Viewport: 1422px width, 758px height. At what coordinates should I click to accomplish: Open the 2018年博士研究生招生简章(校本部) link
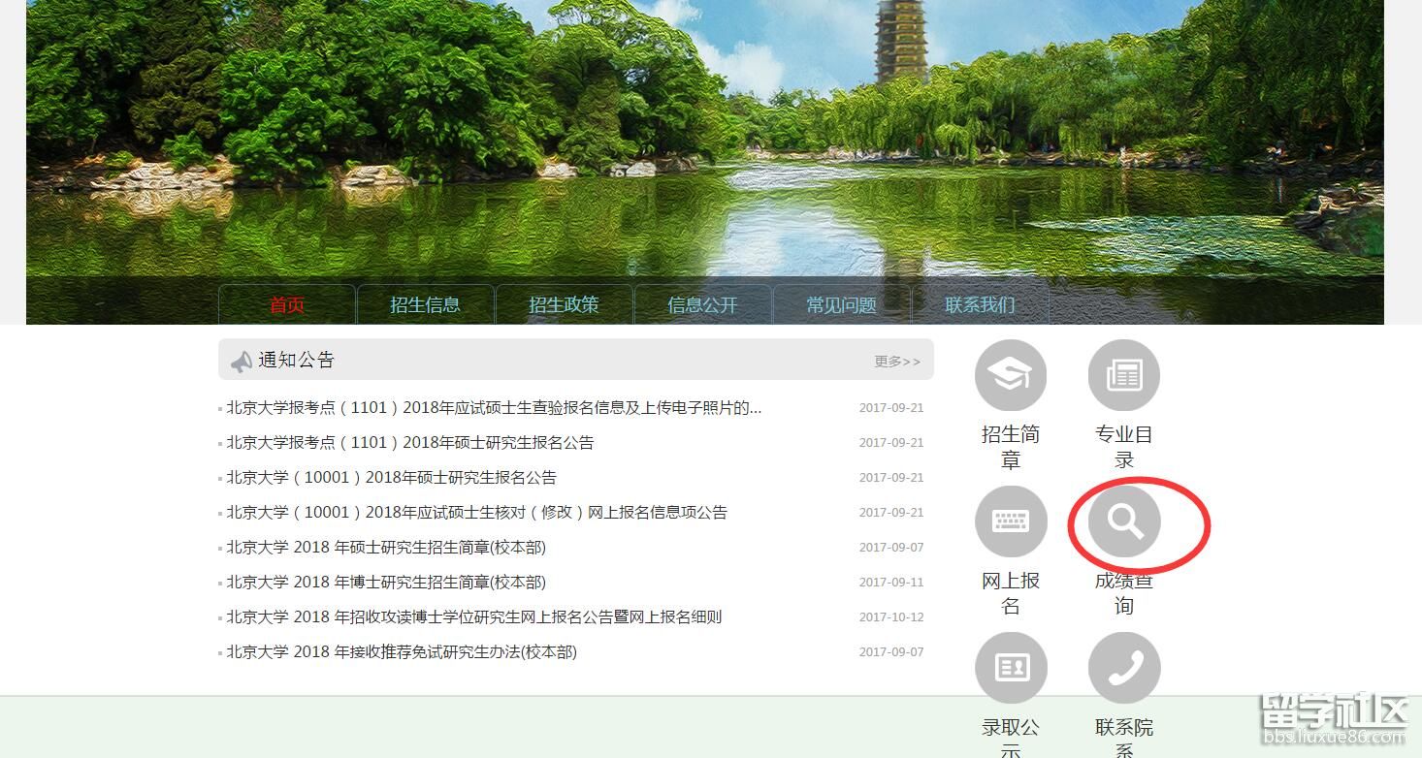pos(386,583)
